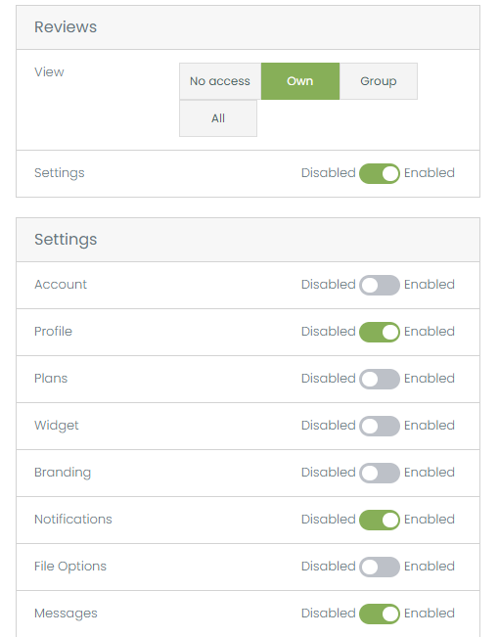Choose the Own view option
The image size is (499, 637).
pos(299,81)
